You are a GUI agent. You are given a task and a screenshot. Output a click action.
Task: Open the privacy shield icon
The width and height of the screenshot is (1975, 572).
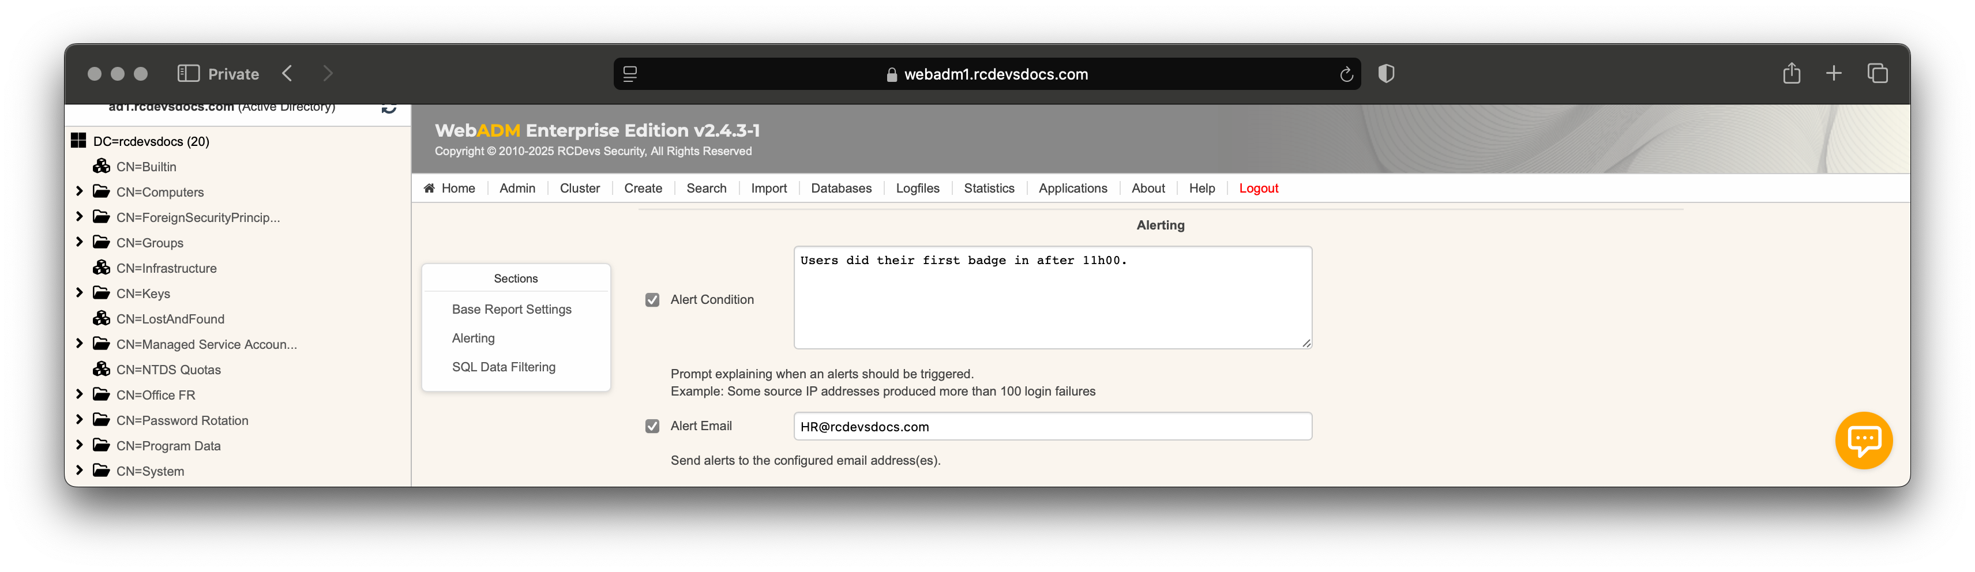click(1386, 74)
